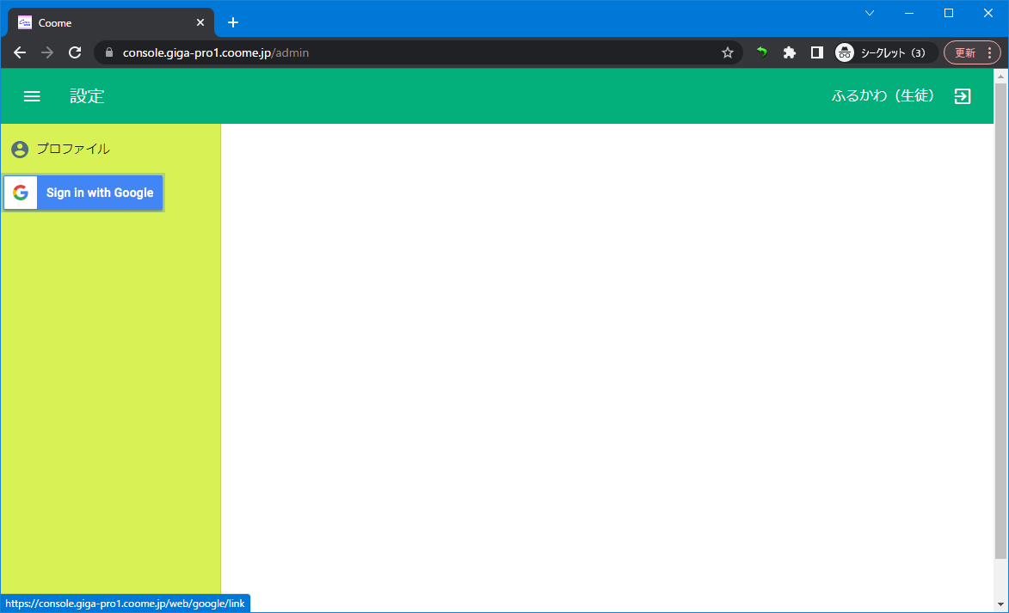Open the hamburger navigation menu

(32, 96)
